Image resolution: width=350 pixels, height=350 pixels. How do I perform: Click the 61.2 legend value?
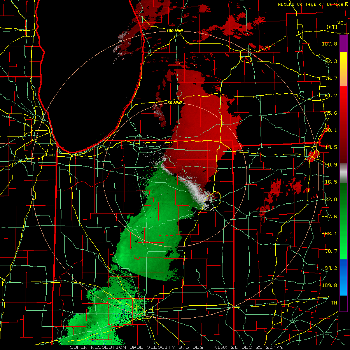pyautogui.click(x=331, y=96)
